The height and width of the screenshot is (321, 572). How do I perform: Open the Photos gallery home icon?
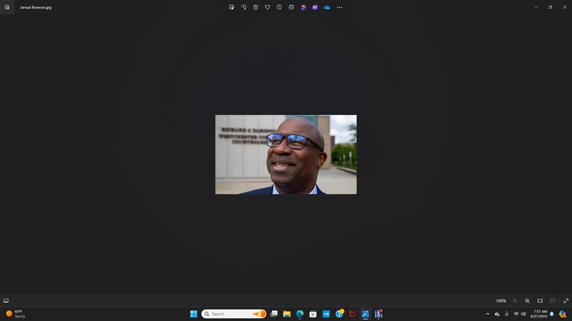[7, 7]
